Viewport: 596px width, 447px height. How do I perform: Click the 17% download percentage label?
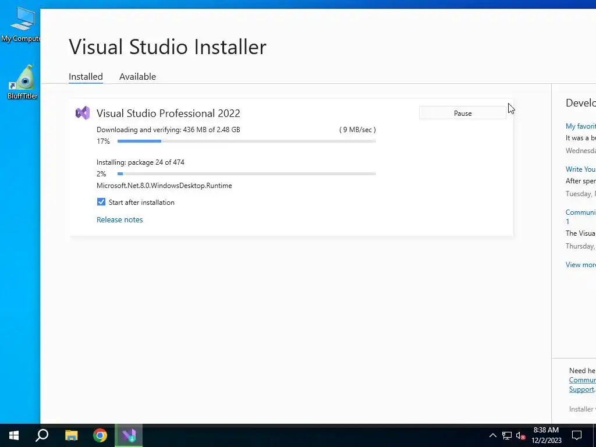tap(103, 141)
